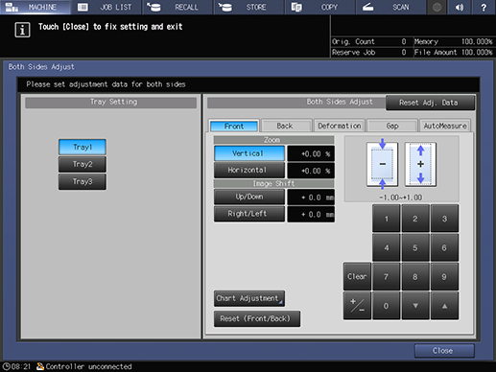The height and width of the screenshot is (372, 496).
Task: Open the MACHINE screen tab
Action: [35, 7]
